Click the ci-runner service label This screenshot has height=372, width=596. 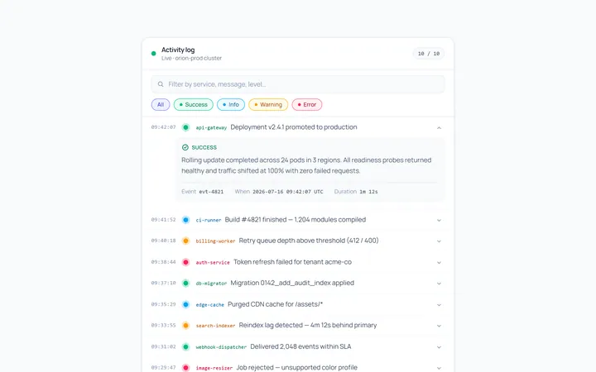point(209,220)
